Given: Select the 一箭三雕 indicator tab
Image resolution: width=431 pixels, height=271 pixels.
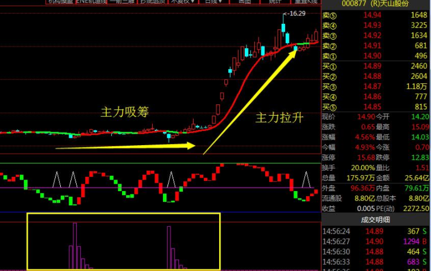Looking at the screenshot, I should coord(122,2).
